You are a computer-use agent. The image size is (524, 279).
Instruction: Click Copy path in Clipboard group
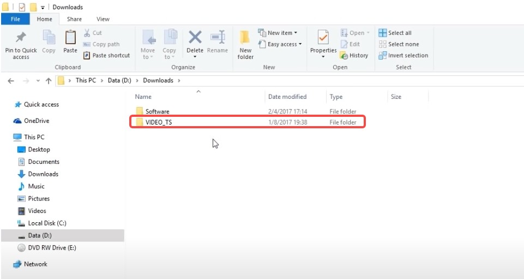(101, 44)
